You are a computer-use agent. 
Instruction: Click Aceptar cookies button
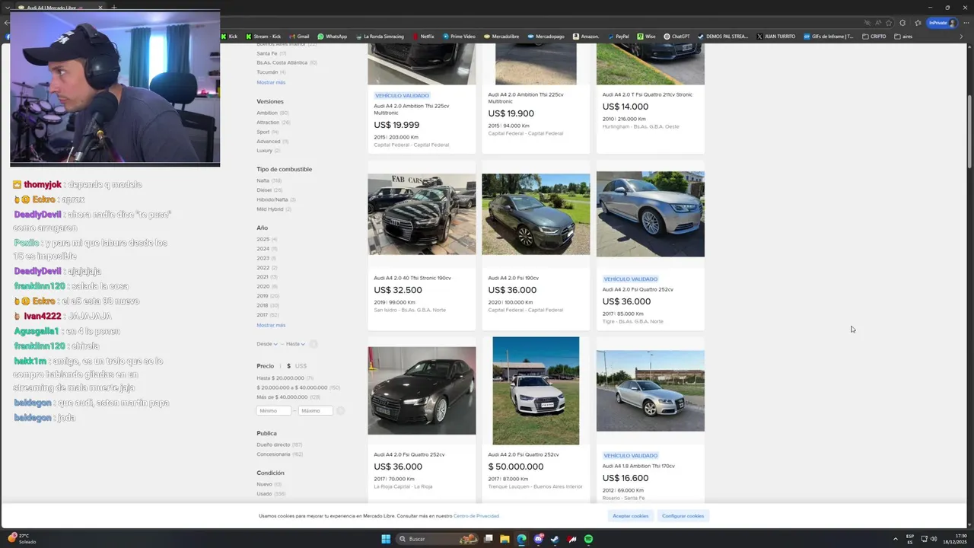point(631,516)
